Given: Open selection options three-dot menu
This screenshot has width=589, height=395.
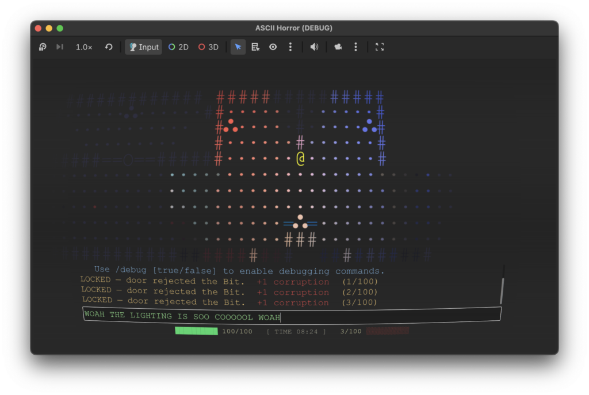Looking at the screenshot, I should (290, 47).
